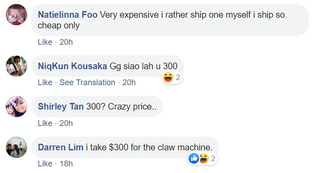This screenshot has height=173, width=313.
Task: Click the thumbs-up reaction icon on Darren's comment
Action: (194, 158)
